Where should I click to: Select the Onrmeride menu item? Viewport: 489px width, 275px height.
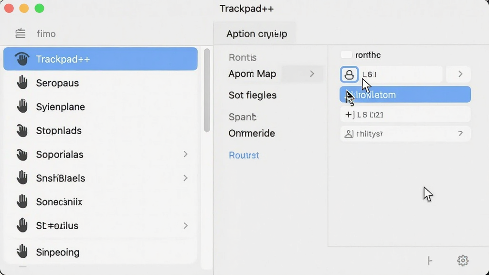tap(252, 134)
